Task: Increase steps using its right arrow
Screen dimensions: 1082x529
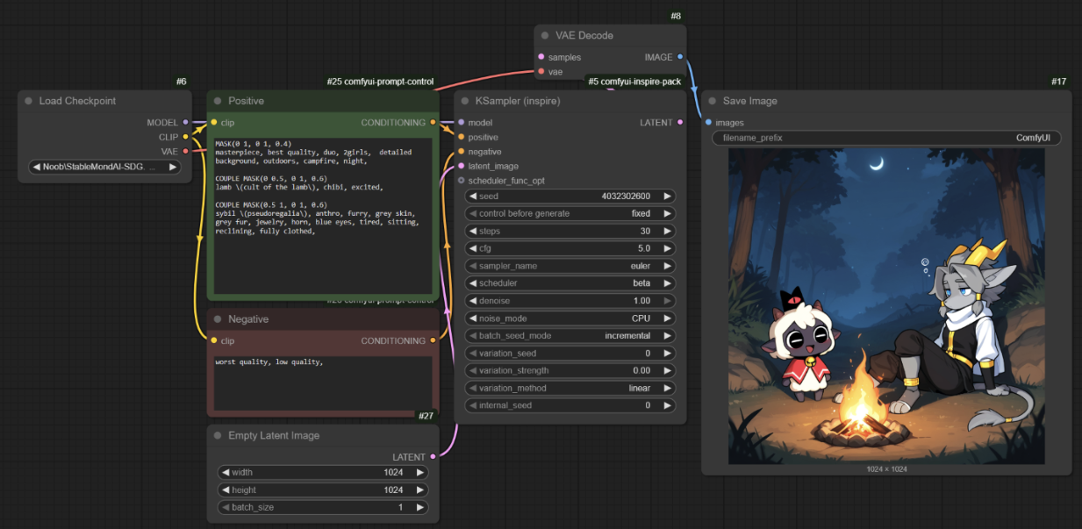Action: (667, 232)
